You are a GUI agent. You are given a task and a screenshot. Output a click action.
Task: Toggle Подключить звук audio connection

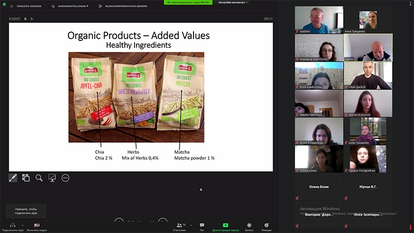coord(12,227)
